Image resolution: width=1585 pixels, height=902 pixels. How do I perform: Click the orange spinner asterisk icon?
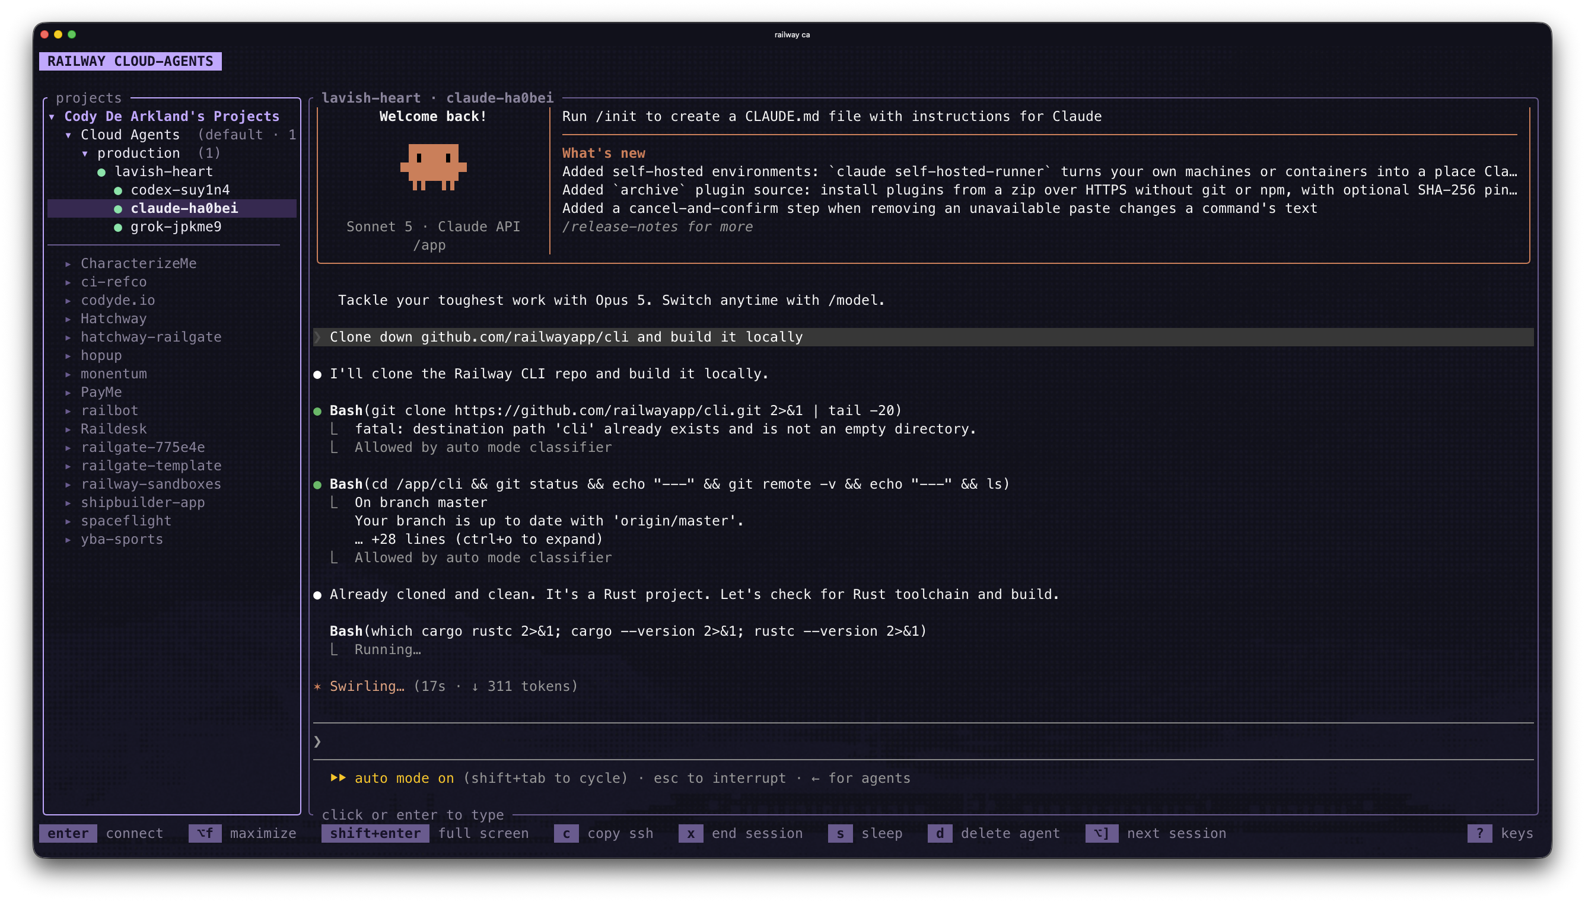[x=317, y=686]
